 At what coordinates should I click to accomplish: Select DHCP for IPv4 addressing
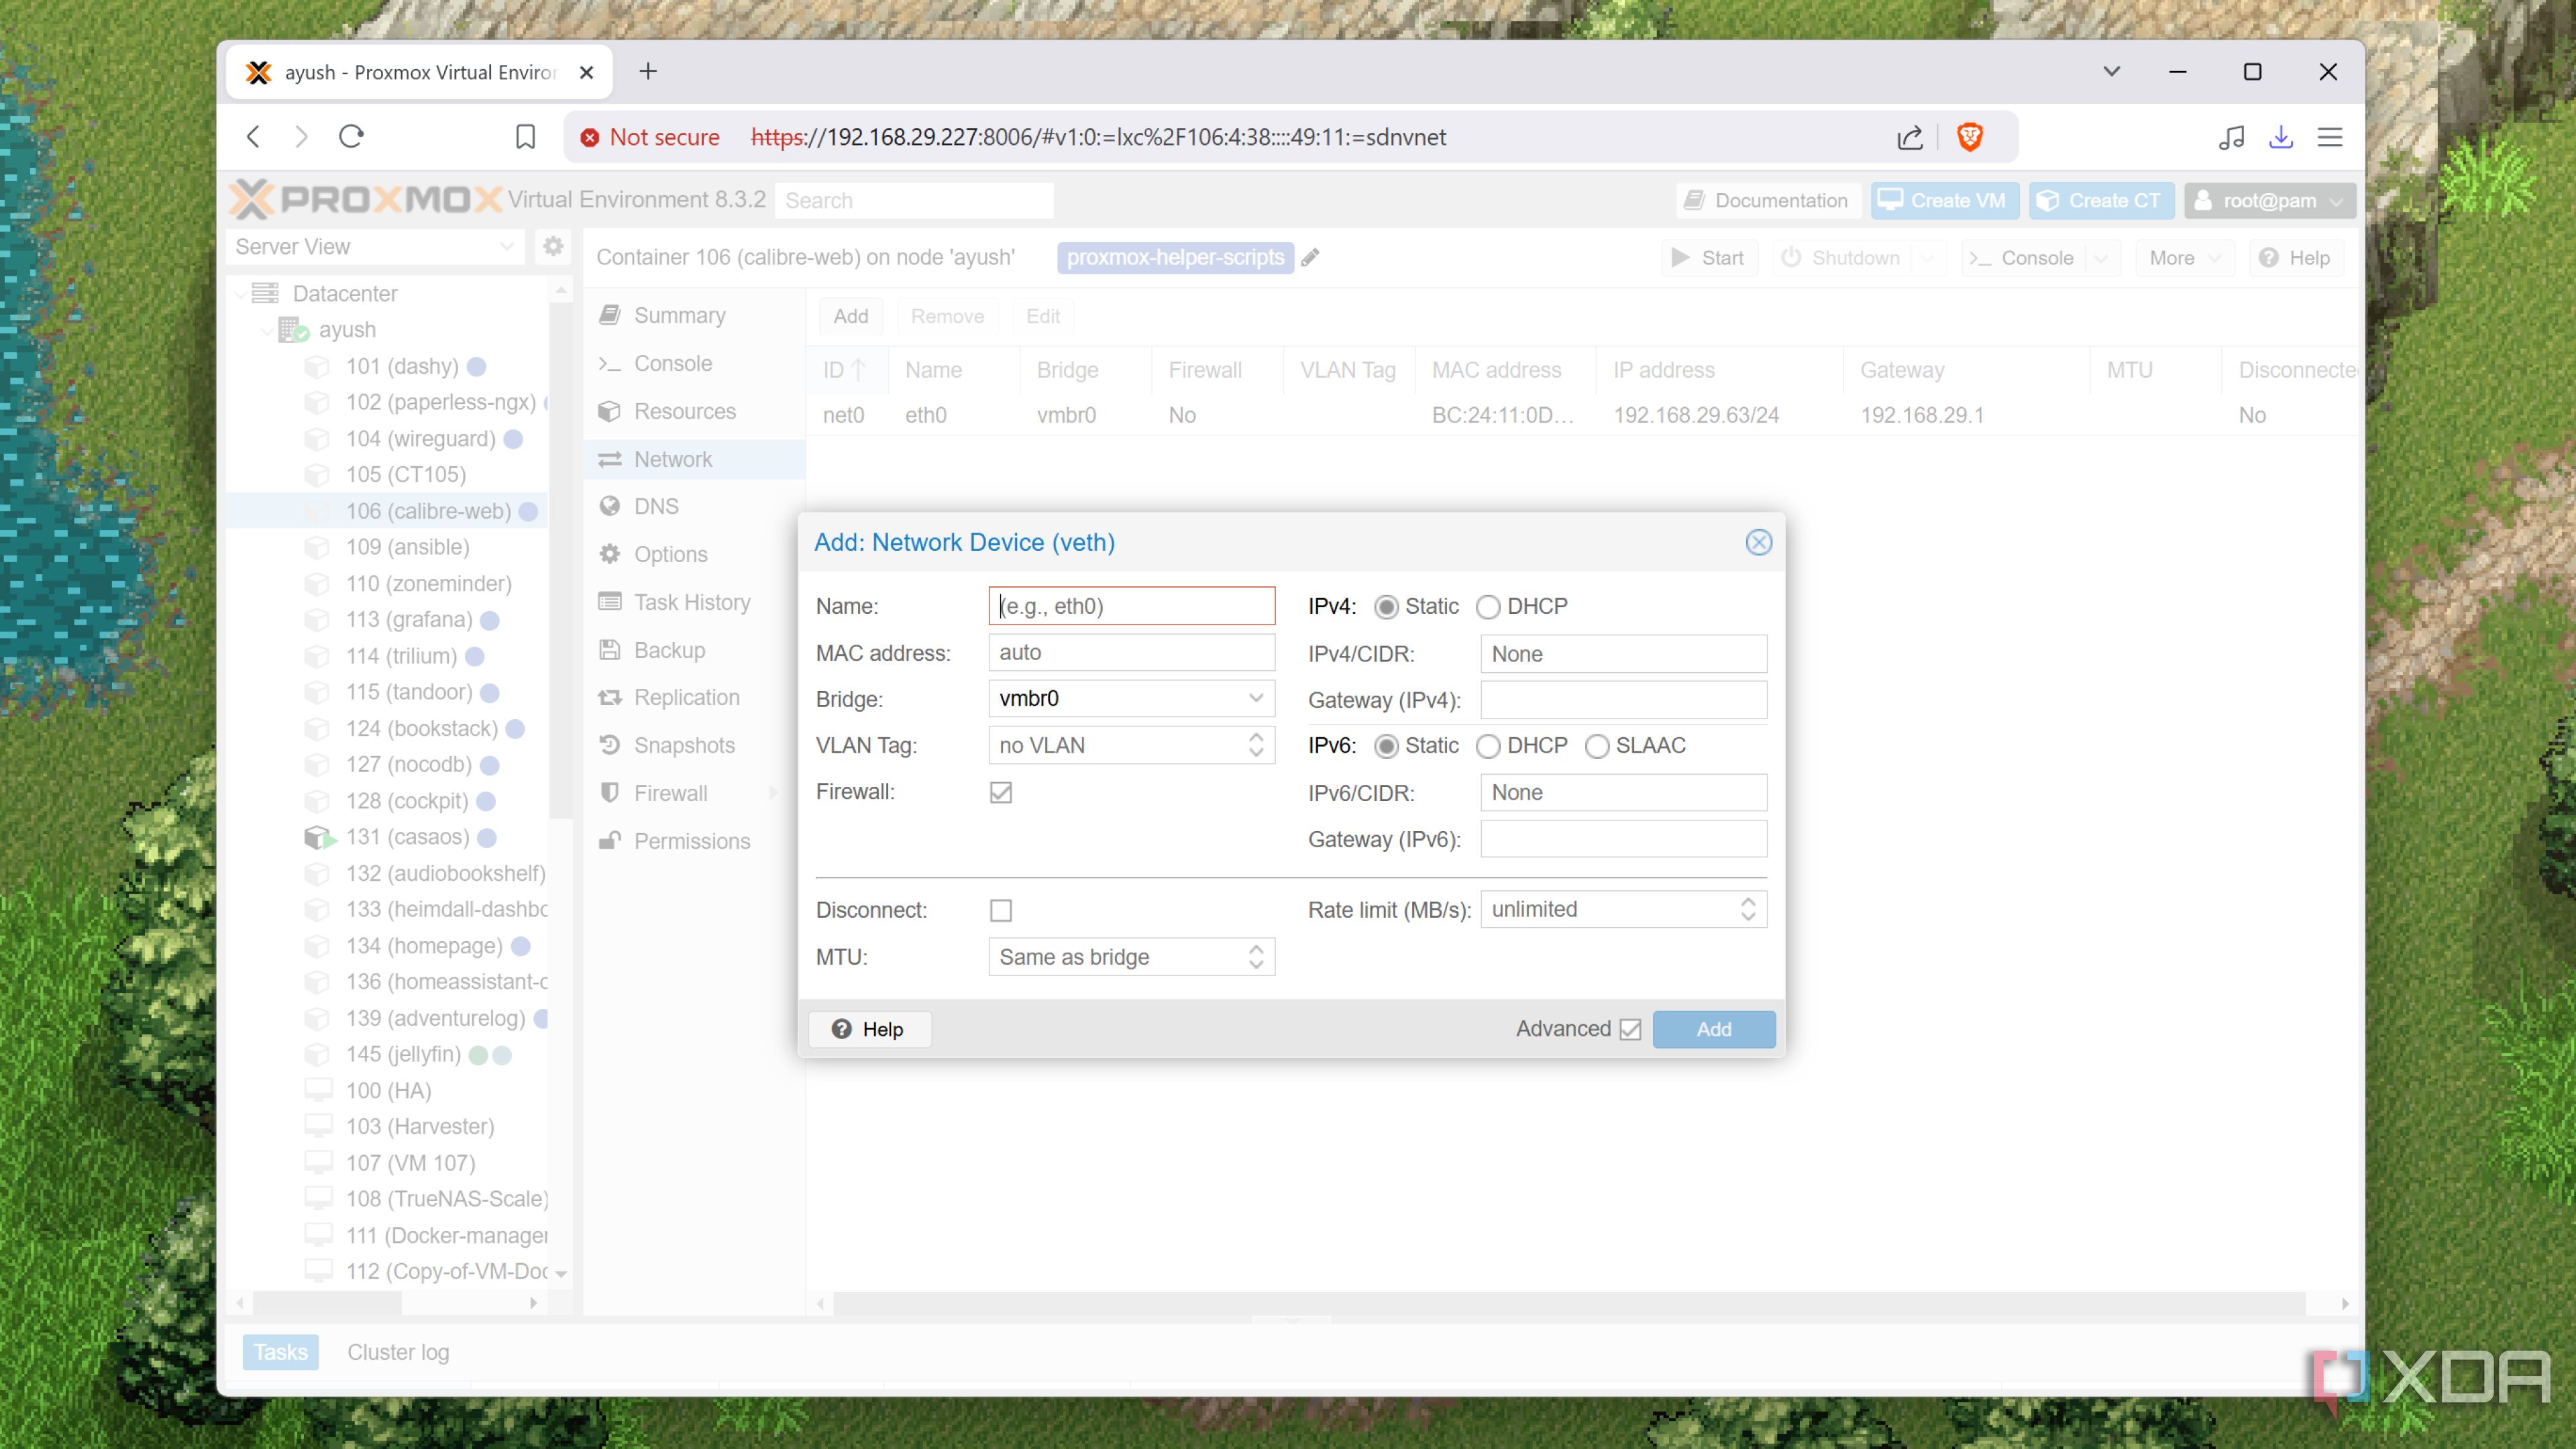click(x=1488, y=606)
